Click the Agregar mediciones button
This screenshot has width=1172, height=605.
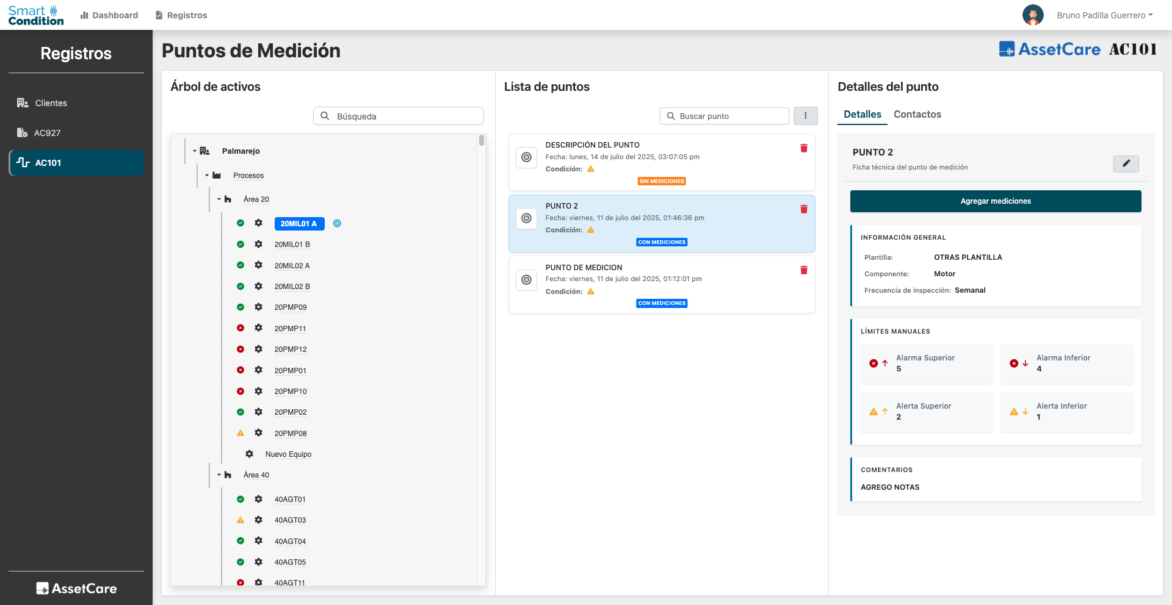tap(995, 201)
